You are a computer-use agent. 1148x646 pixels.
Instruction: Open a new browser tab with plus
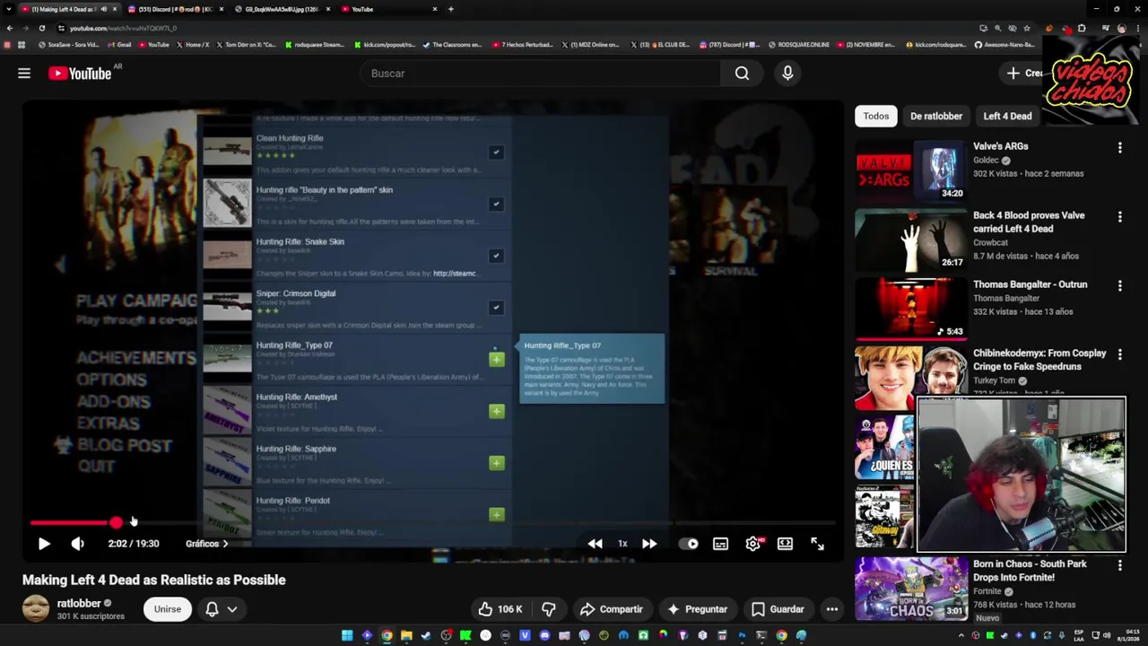click(x=451, y=9)
